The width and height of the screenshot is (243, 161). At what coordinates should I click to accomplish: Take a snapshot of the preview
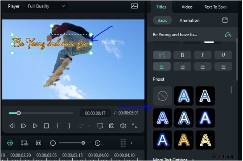coord(111,126)
